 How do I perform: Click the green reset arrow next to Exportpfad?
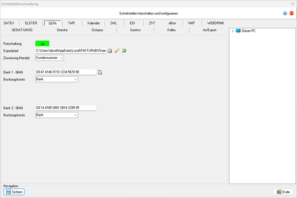[124, 51]
